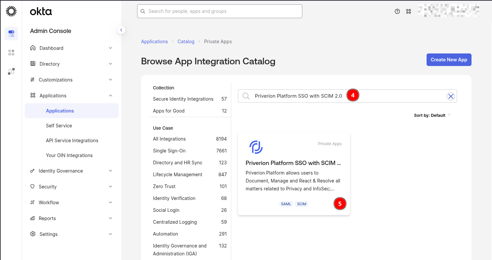This screenshot has height=260, width=492.
Task: Clear the catalog search with X icon
Action: pyautogui.click(x=450, y=96)
